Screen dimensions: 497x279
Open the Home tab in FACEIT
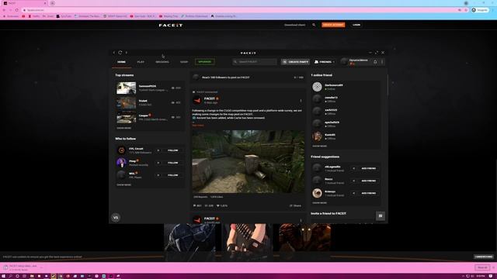coord(121,62)
